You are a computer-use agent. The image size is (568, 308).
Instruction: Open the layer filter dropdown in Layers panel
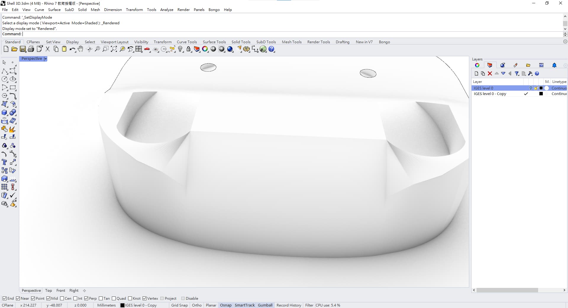pyautogui.click(x=517, y=73)
